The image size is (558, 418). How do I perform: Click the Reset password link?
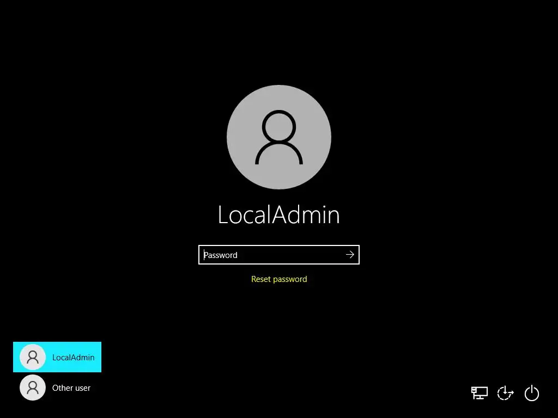pos(279,279)
